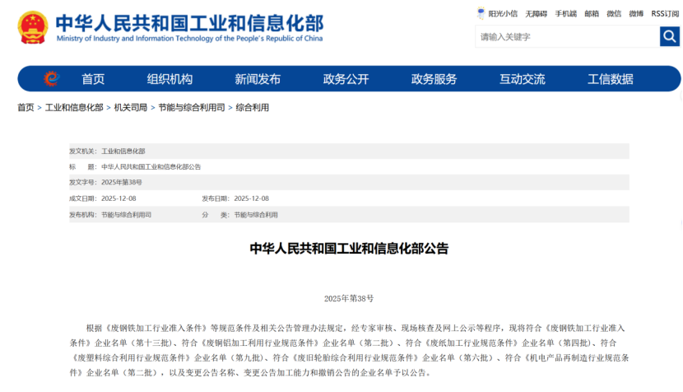The height and width of the screenshot is (392, 683).
Task: Go to the 工业和信息化部 breadcrumb
Action: [74, 107]
